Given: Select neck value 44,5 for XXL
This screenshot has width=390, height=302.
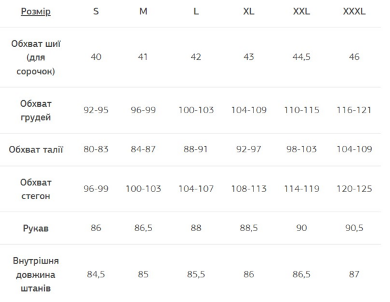Looking at the screenshot, I should coord(302,57).
